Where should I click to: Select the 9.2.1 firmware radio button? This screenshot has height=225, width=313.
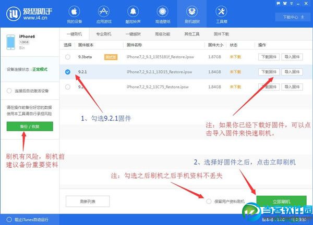pyautogui.click(x=68, y=72)
